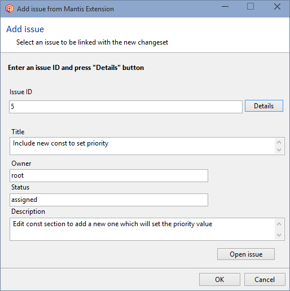Confirm the dialog with the OK button
Viewport: 290px width, 291px height.
click(x=219, y=280)
